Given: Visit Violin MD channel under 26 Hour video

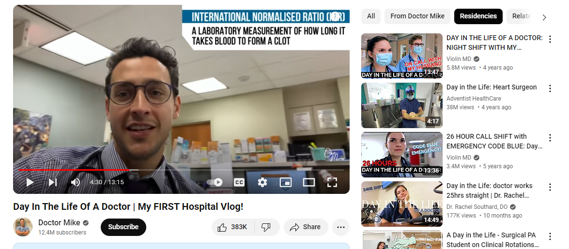Looking at the screenshot, I should coord(459,157).
